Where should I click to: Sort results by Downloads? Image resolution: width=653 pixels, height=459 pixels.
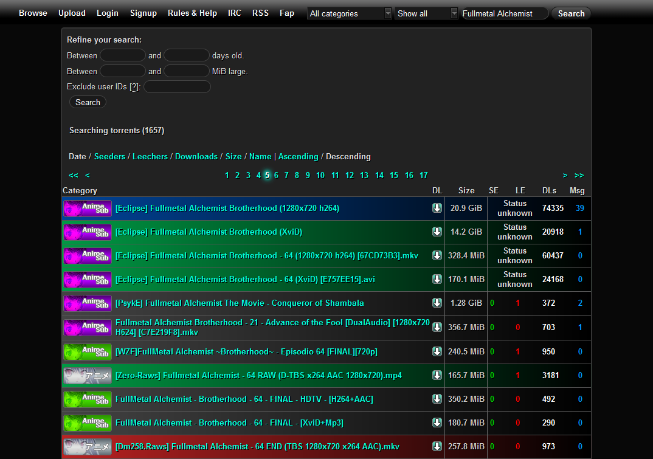[x=196, y=157]
